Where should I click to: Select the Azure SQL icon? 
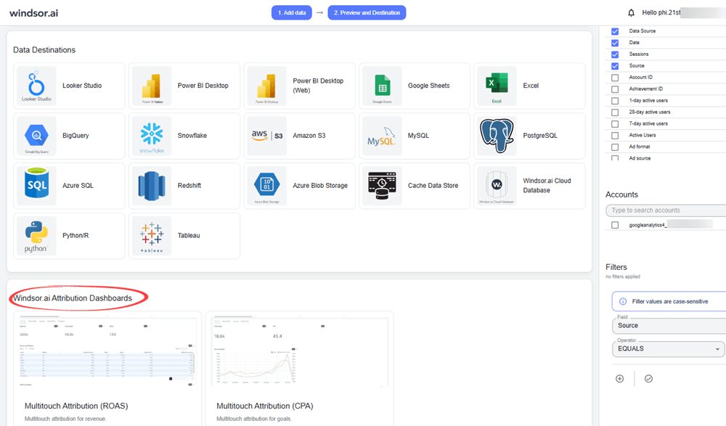pyautogui.click(x=36, y=186)
